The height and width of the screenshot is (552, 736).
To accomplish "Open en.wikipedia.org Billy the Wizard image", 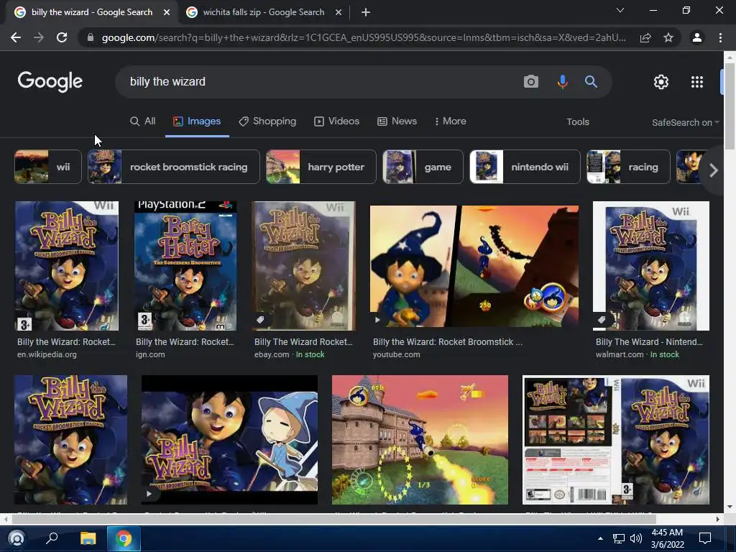I will click(x=67, y=266).
